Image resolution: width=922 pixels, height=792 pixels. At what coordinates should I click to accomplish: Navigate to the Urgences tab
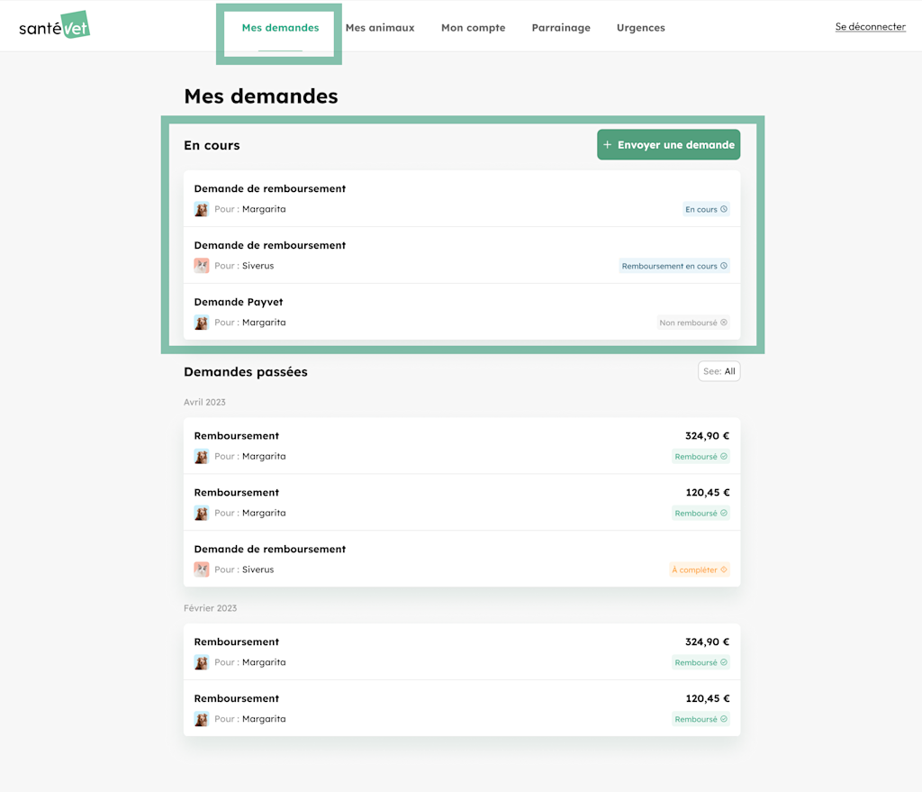[641, 28]
